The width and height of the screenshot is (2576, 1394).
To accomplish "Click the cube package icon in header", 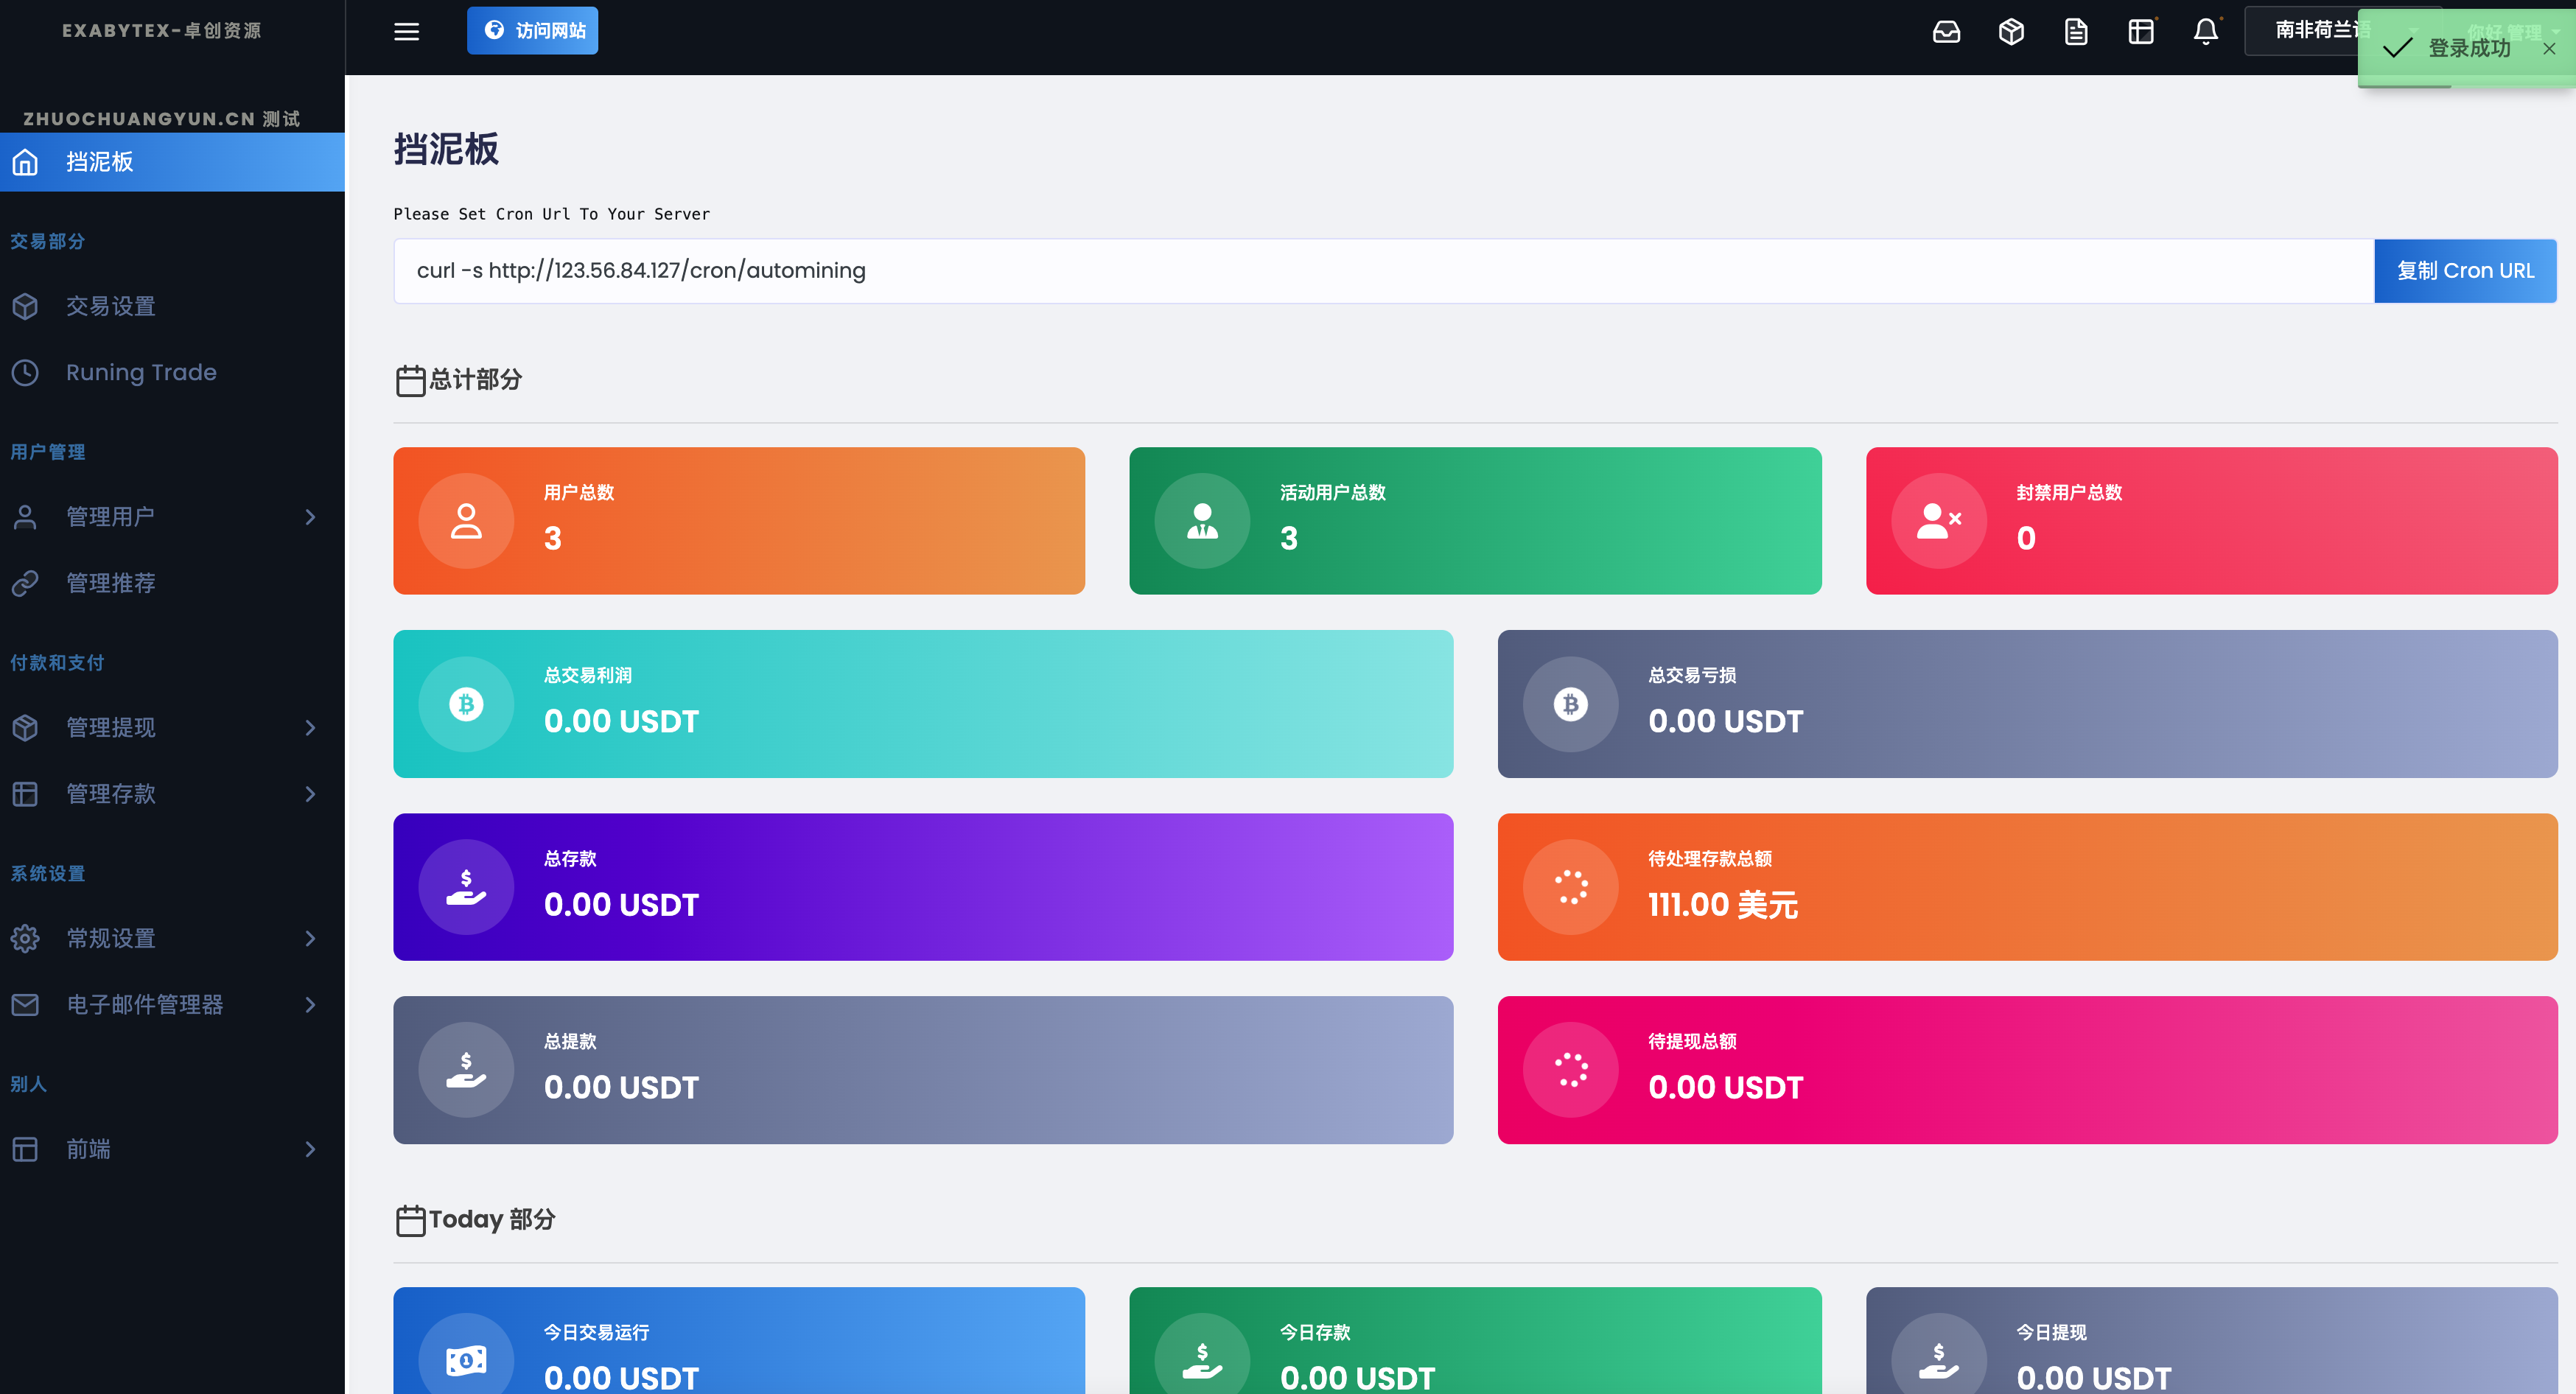I will [2011, 32].
